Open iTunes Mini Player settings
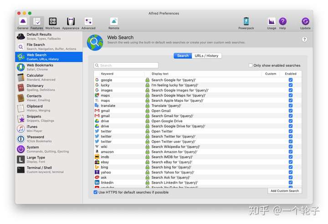Viewport: 328px width, 224px height. point(49,129)
